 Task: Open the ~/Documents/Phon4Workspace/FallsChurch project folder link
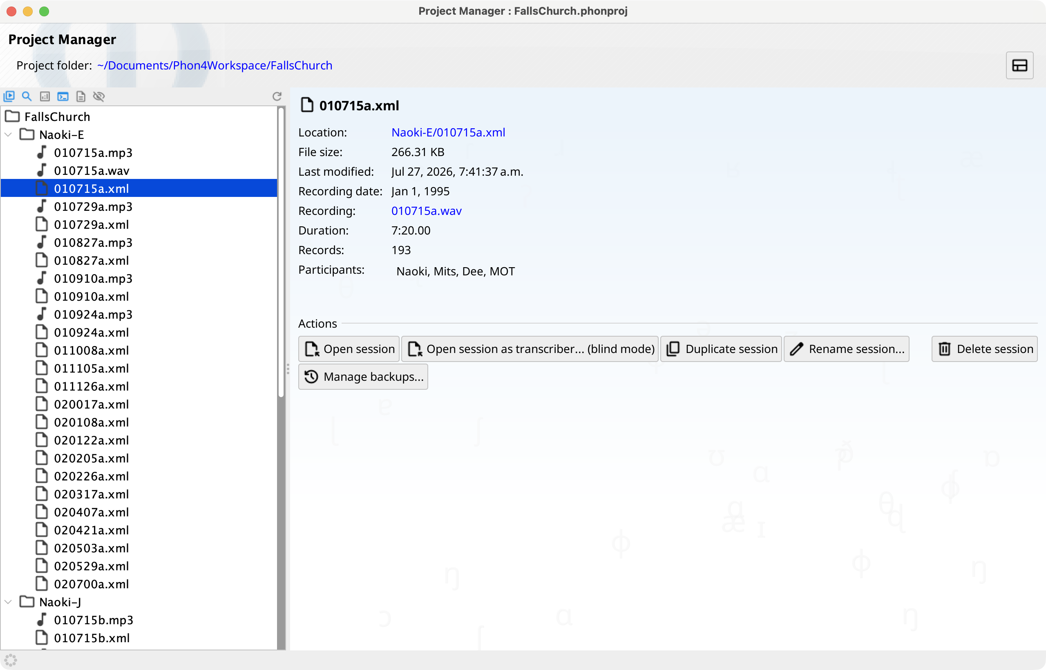point(215,65)
